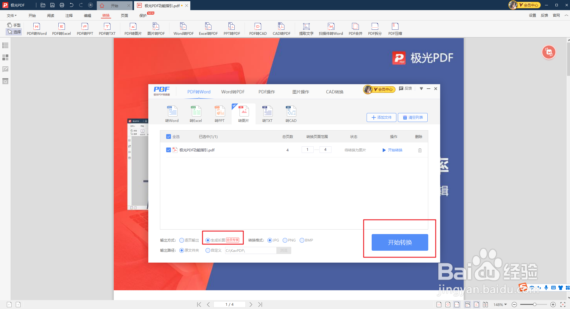Open the outline list panel in the left sidebar
Screen dimensions: 570x309
pos(5,45)
